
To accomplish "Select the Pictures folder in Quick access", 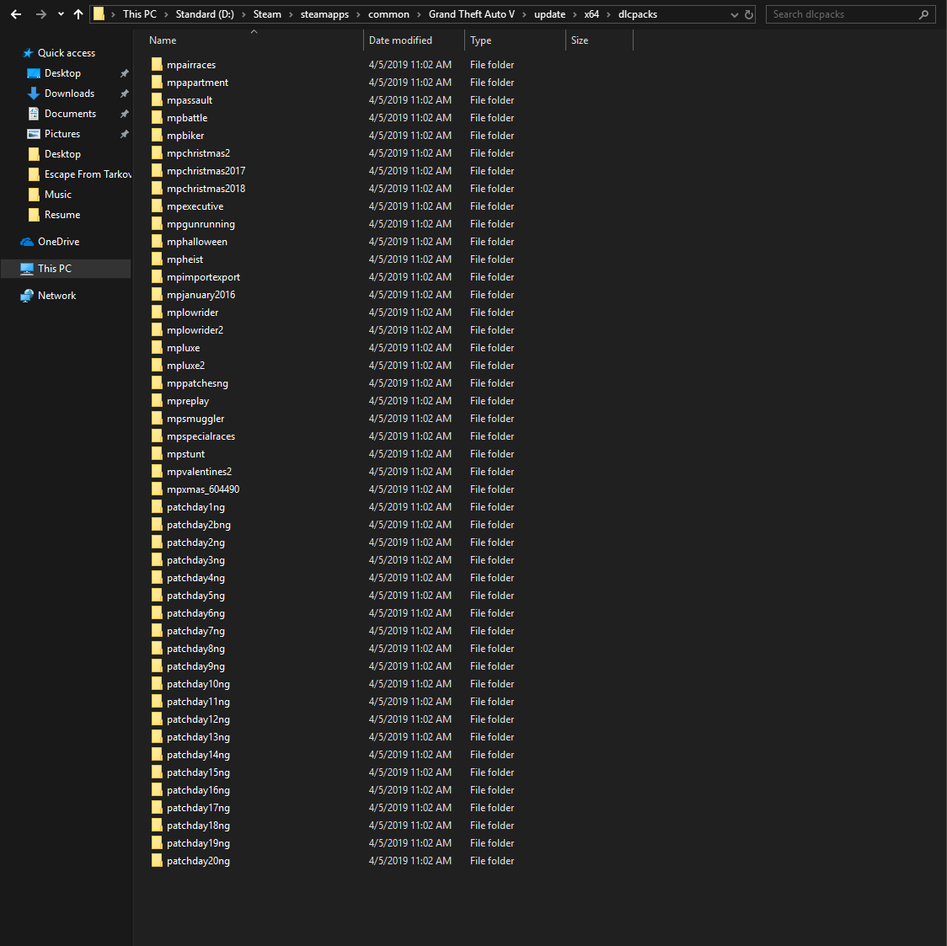I will pos(62,134).
